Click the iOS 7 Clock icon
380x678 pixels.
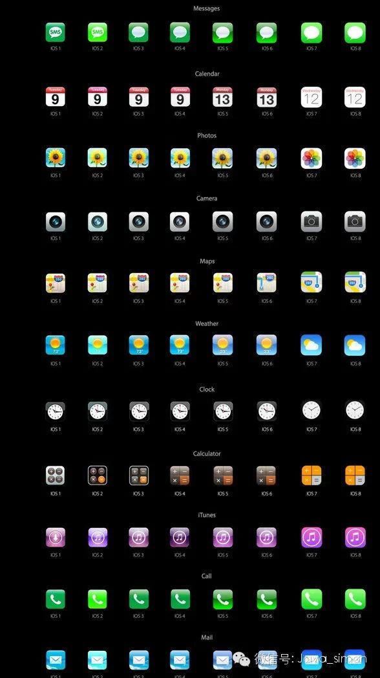(311, 410)
